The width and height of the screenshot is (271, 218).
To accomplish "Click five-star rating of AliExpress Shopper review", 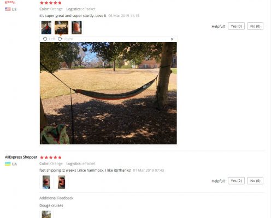I will pyautogui.click(x=51, y=158).
